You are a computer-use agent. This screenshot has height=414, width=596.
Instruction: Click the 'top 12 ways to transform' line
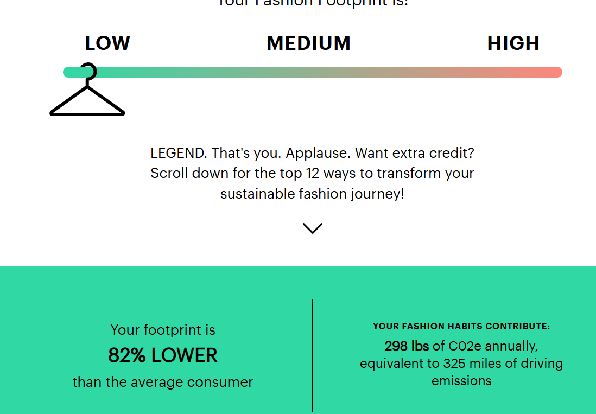[313, 173]
